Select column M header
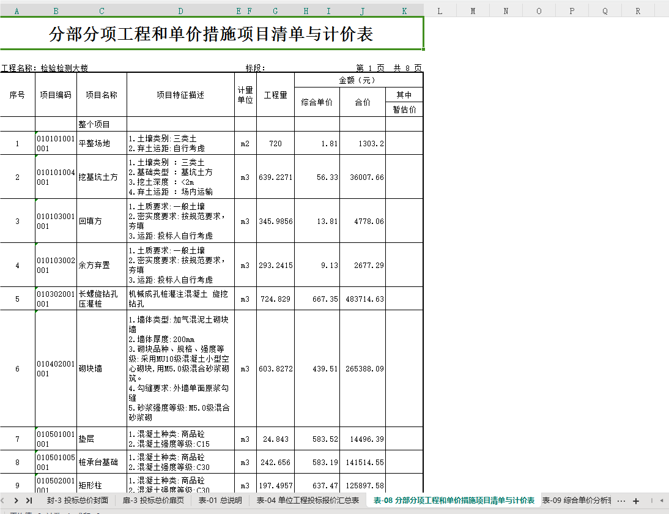The width and height of the screenshot is (669, 514). pos(473,11)
